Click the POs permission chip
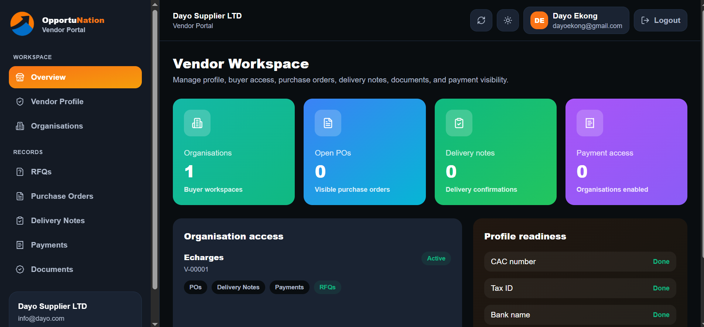Screen dimensions: 704x327 195,287
